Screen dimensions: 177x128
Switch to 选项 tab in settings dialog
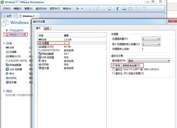coord(47,28)
